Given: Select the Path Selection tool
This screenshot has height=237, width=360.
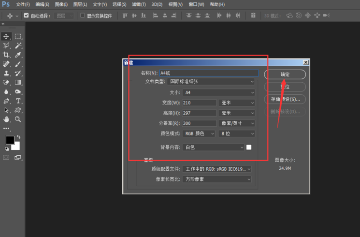Looking at the screenshot, I should 6,110.
